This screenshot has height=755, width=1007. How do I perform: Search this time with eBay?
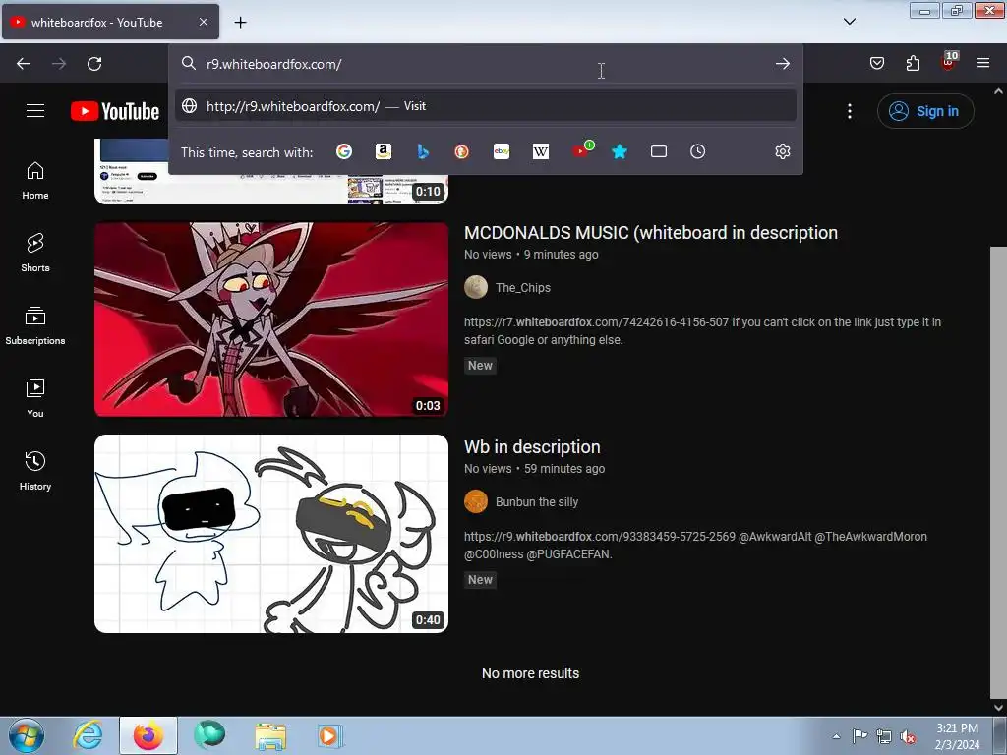pos(502,151)
